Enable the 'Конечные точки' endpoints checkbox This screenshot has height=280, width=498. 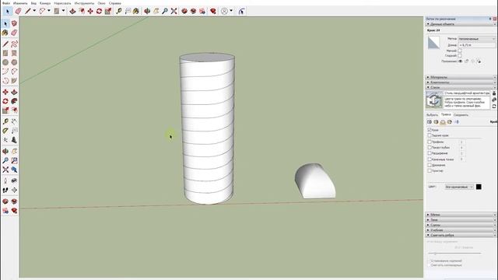(430, 159)
